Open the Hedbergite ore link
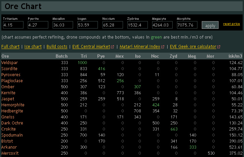Viewport: 244px width, 157px height. coord(12,111)
